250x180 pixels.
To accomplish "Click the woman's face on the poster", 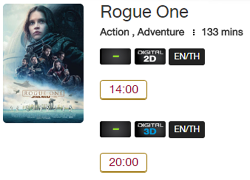I will pos(37,25).
